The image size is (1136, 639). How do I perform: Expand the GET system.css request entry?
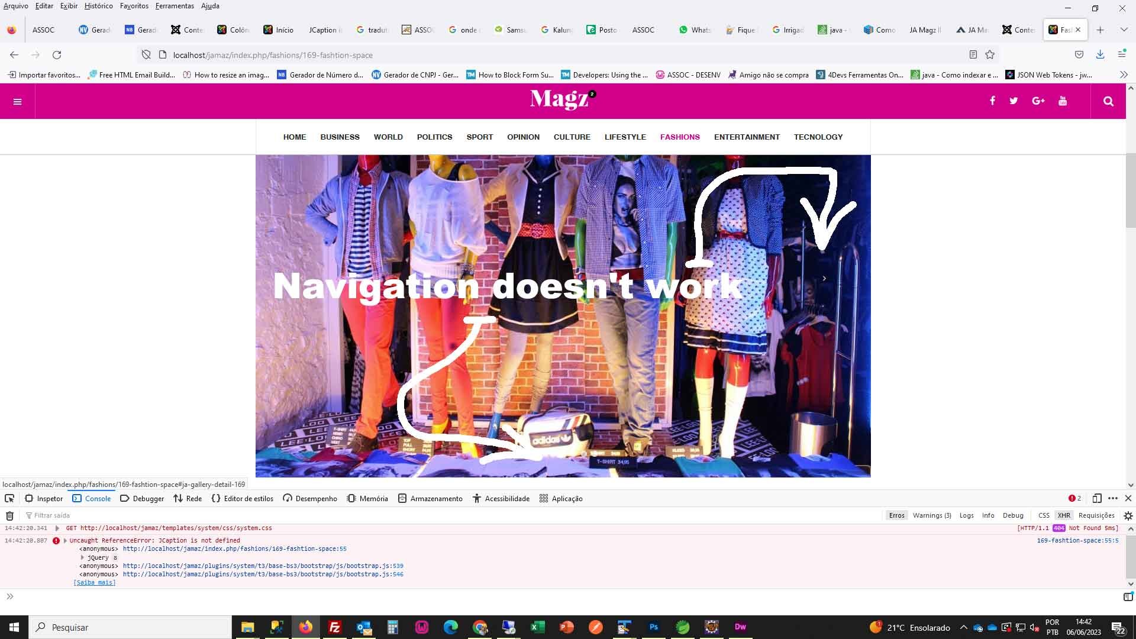tap(57, 528)
